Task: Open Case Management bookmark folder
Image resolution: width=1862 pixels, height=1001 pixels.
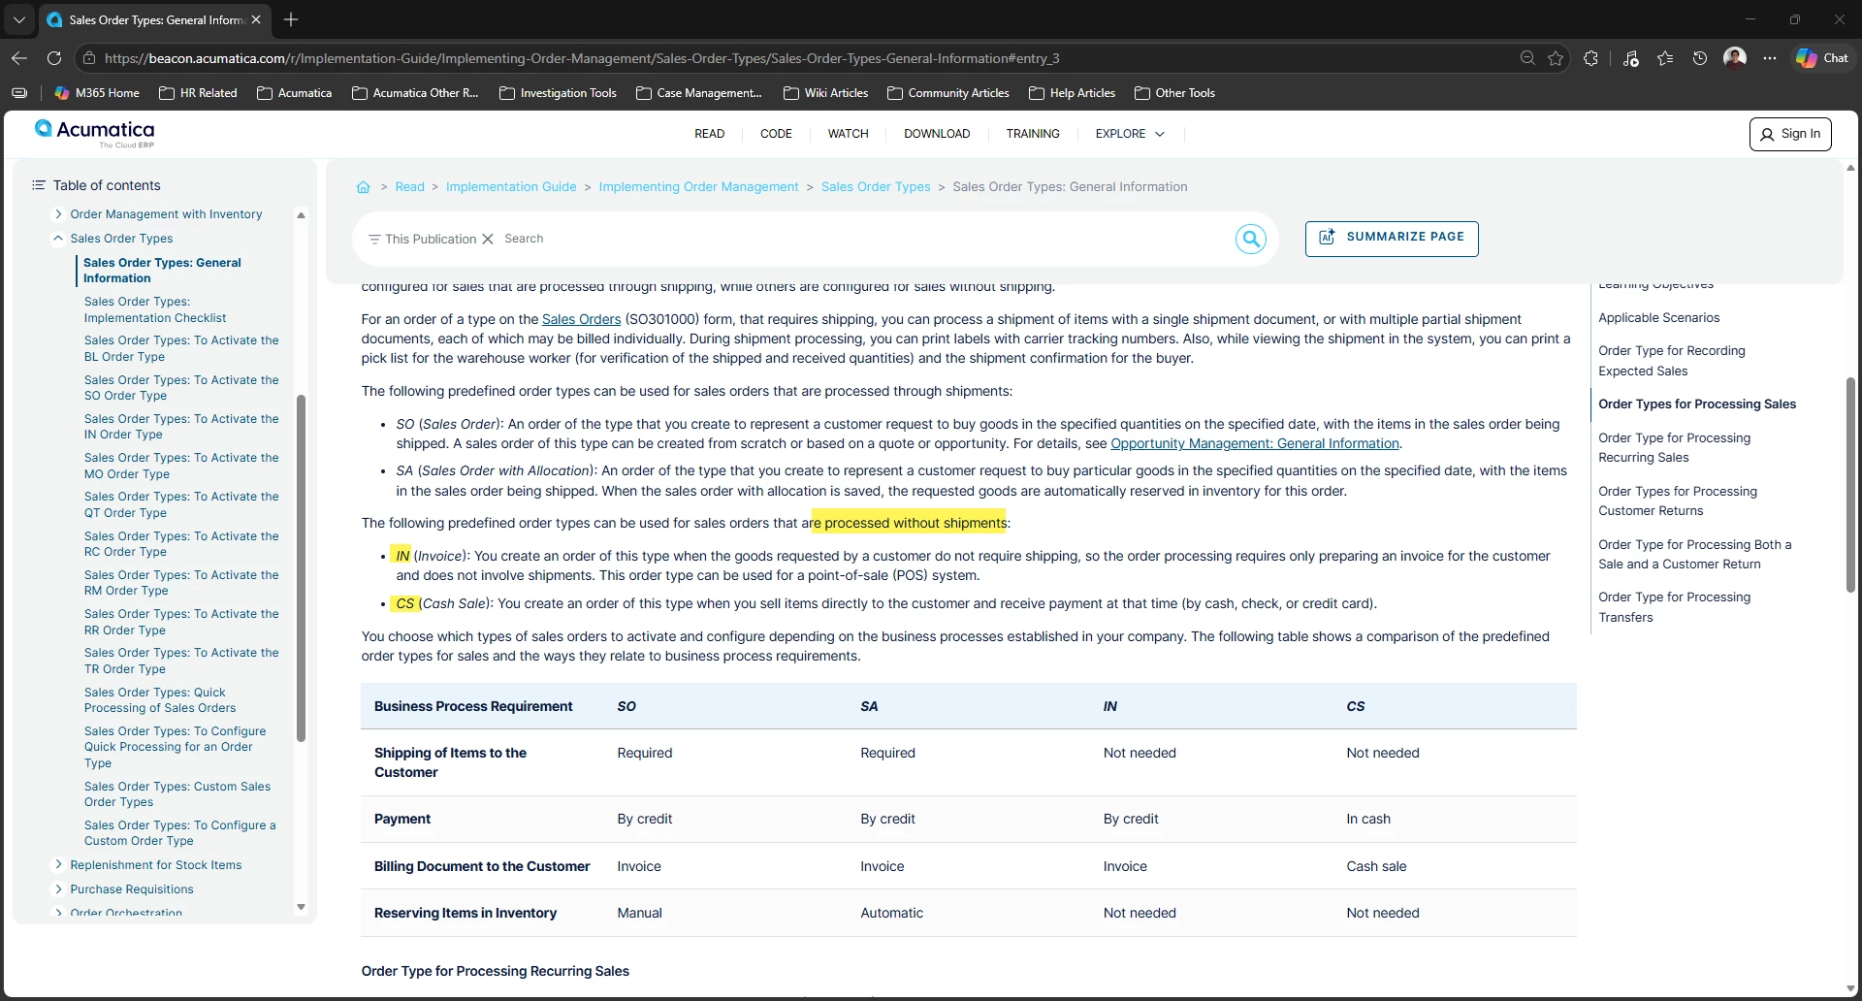Action: [x=699, y=93]
